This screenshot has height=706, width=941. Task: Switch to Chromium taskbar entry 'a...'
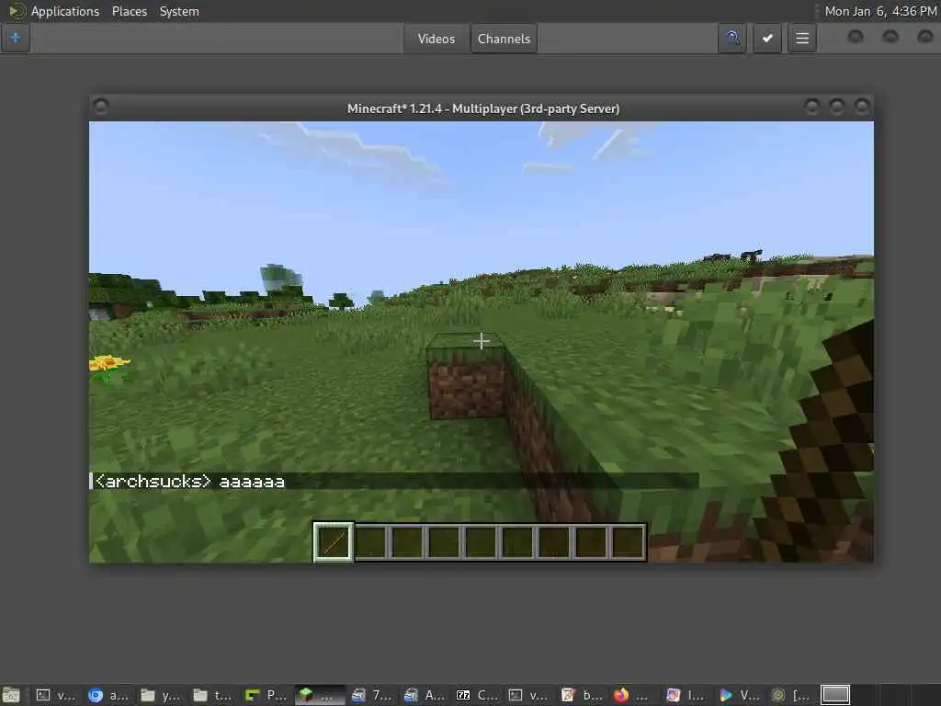(108, 695)
